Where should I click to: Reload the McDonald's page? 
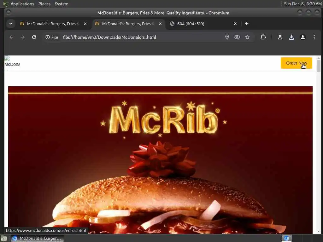34,37
